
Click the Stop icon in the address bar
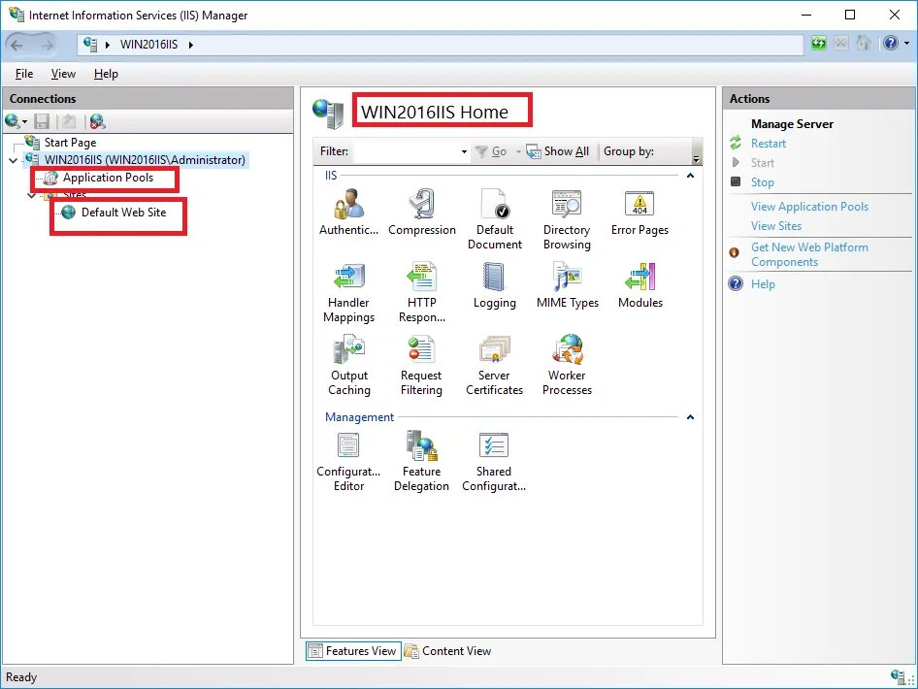click(x=840, y=44)
